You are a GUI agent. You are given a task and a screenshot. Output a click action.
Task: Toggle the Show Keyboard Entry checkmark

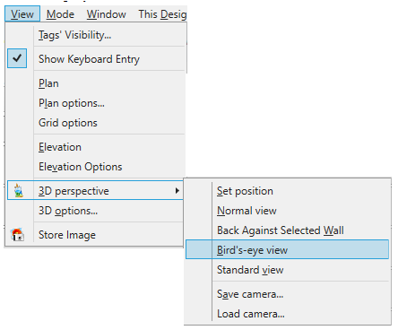tap(17, 58)
